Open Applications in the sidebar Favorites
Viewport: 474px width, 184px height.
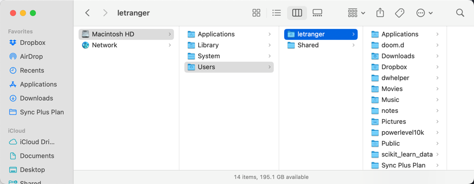tap(38, 85)
